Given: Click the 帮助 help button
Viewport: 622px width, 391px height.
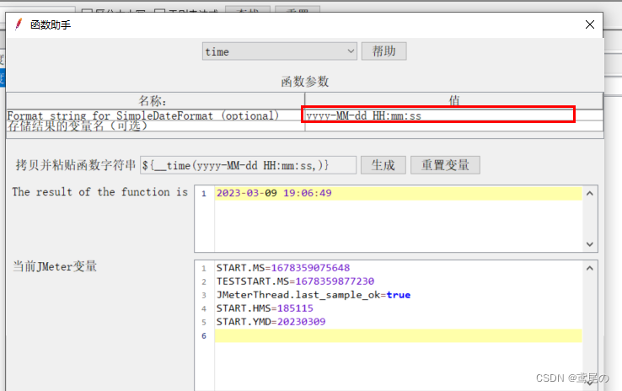Looking at the screenshot, I should (x=383, y=51).
